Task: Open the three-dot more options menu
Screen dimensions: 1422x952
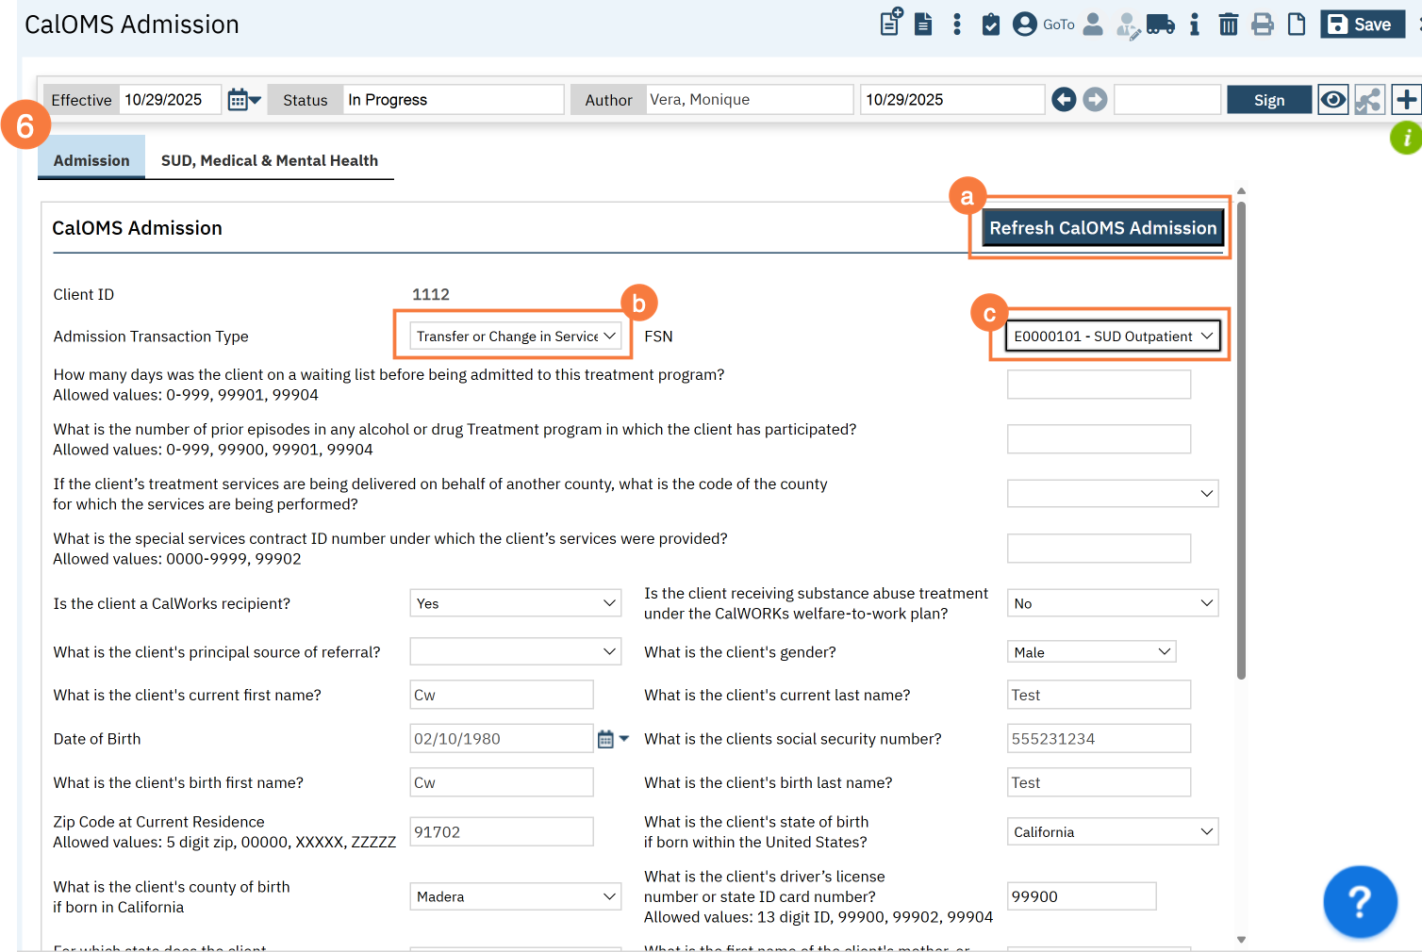Action: point(957,25)
